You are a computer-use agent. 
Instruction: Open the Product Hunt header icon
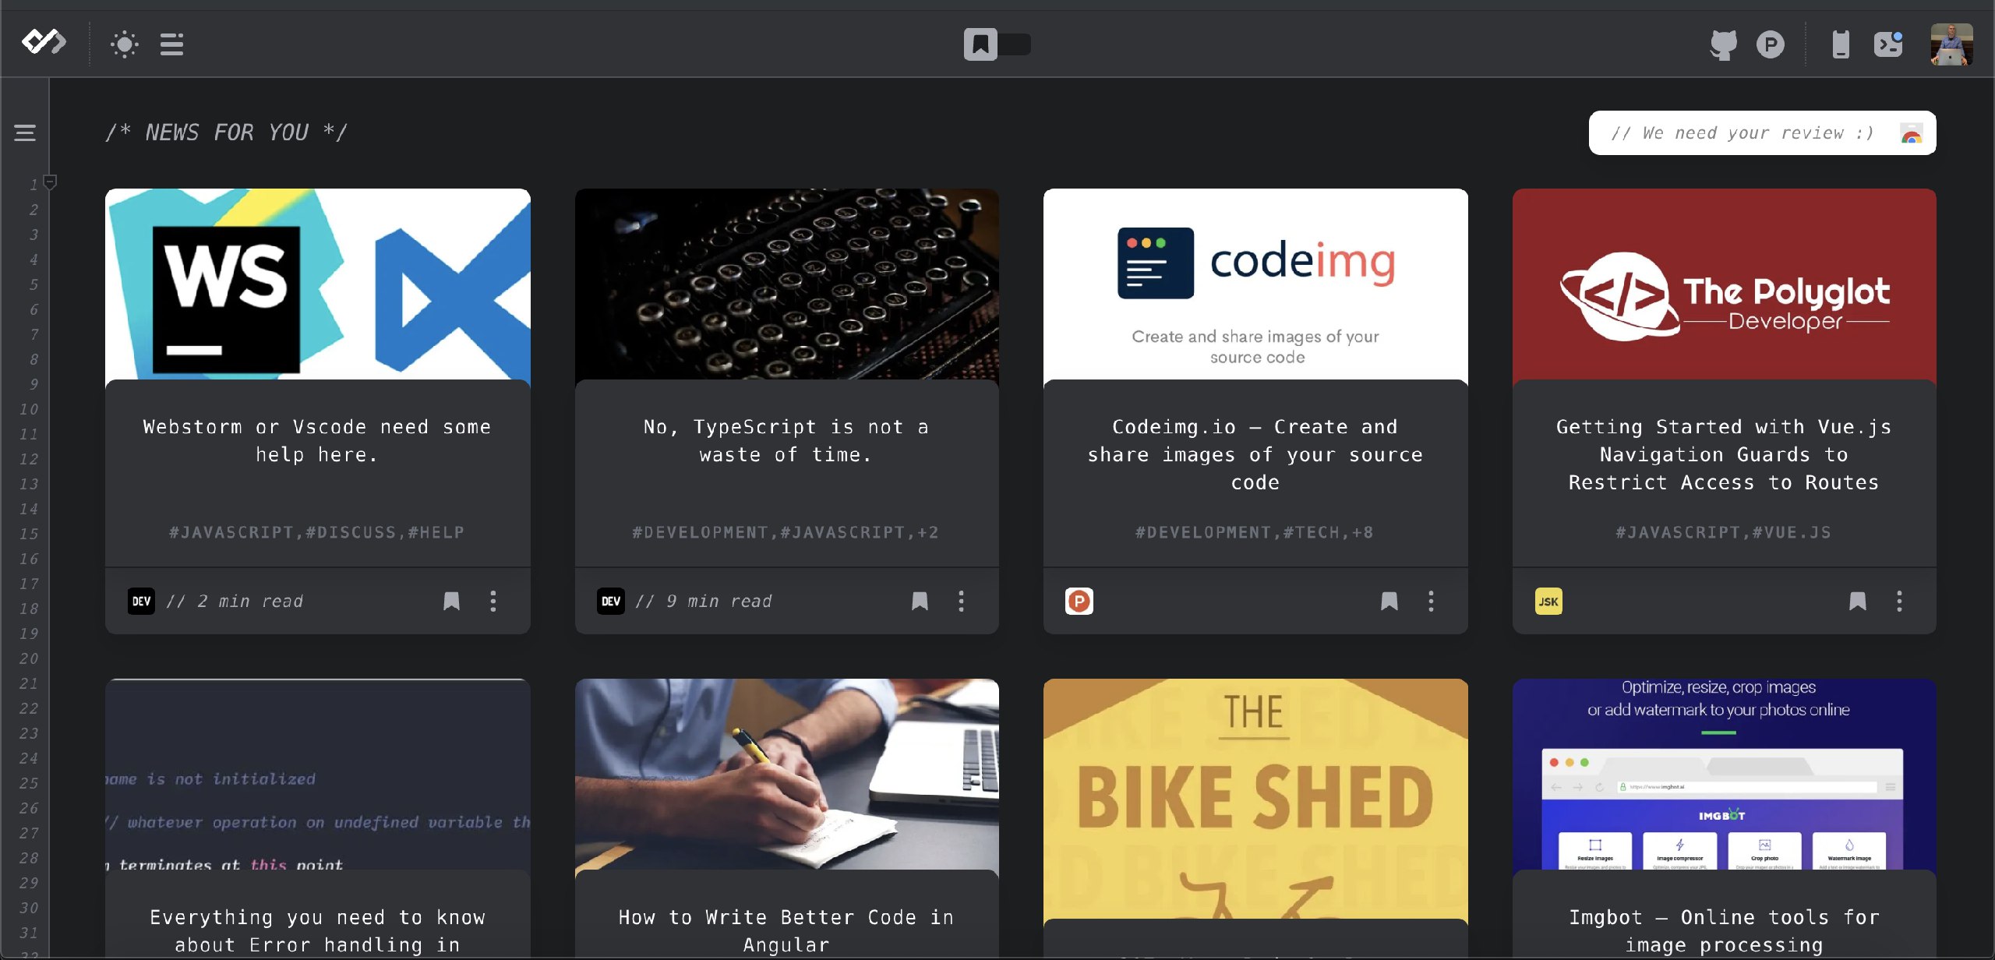(1771, 44)
